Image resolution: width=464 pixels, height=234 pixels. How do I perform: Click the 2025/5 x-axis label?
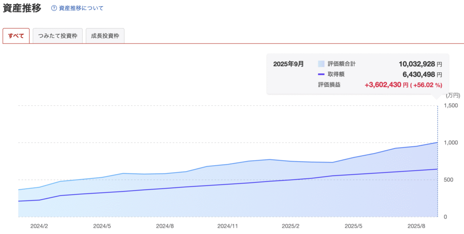pyautogui.click(x=353, y=225)
